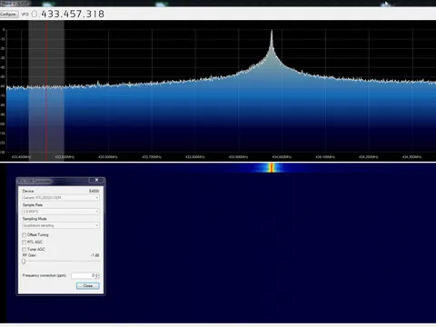This screenshot has height=327, width=436.
Task: Decrease the frequency correction ppm with down arrow
Action: pos(97,277)
